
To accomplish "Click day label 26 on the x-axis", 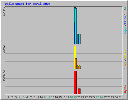I will pyautogui.click(x=101, y=97).
